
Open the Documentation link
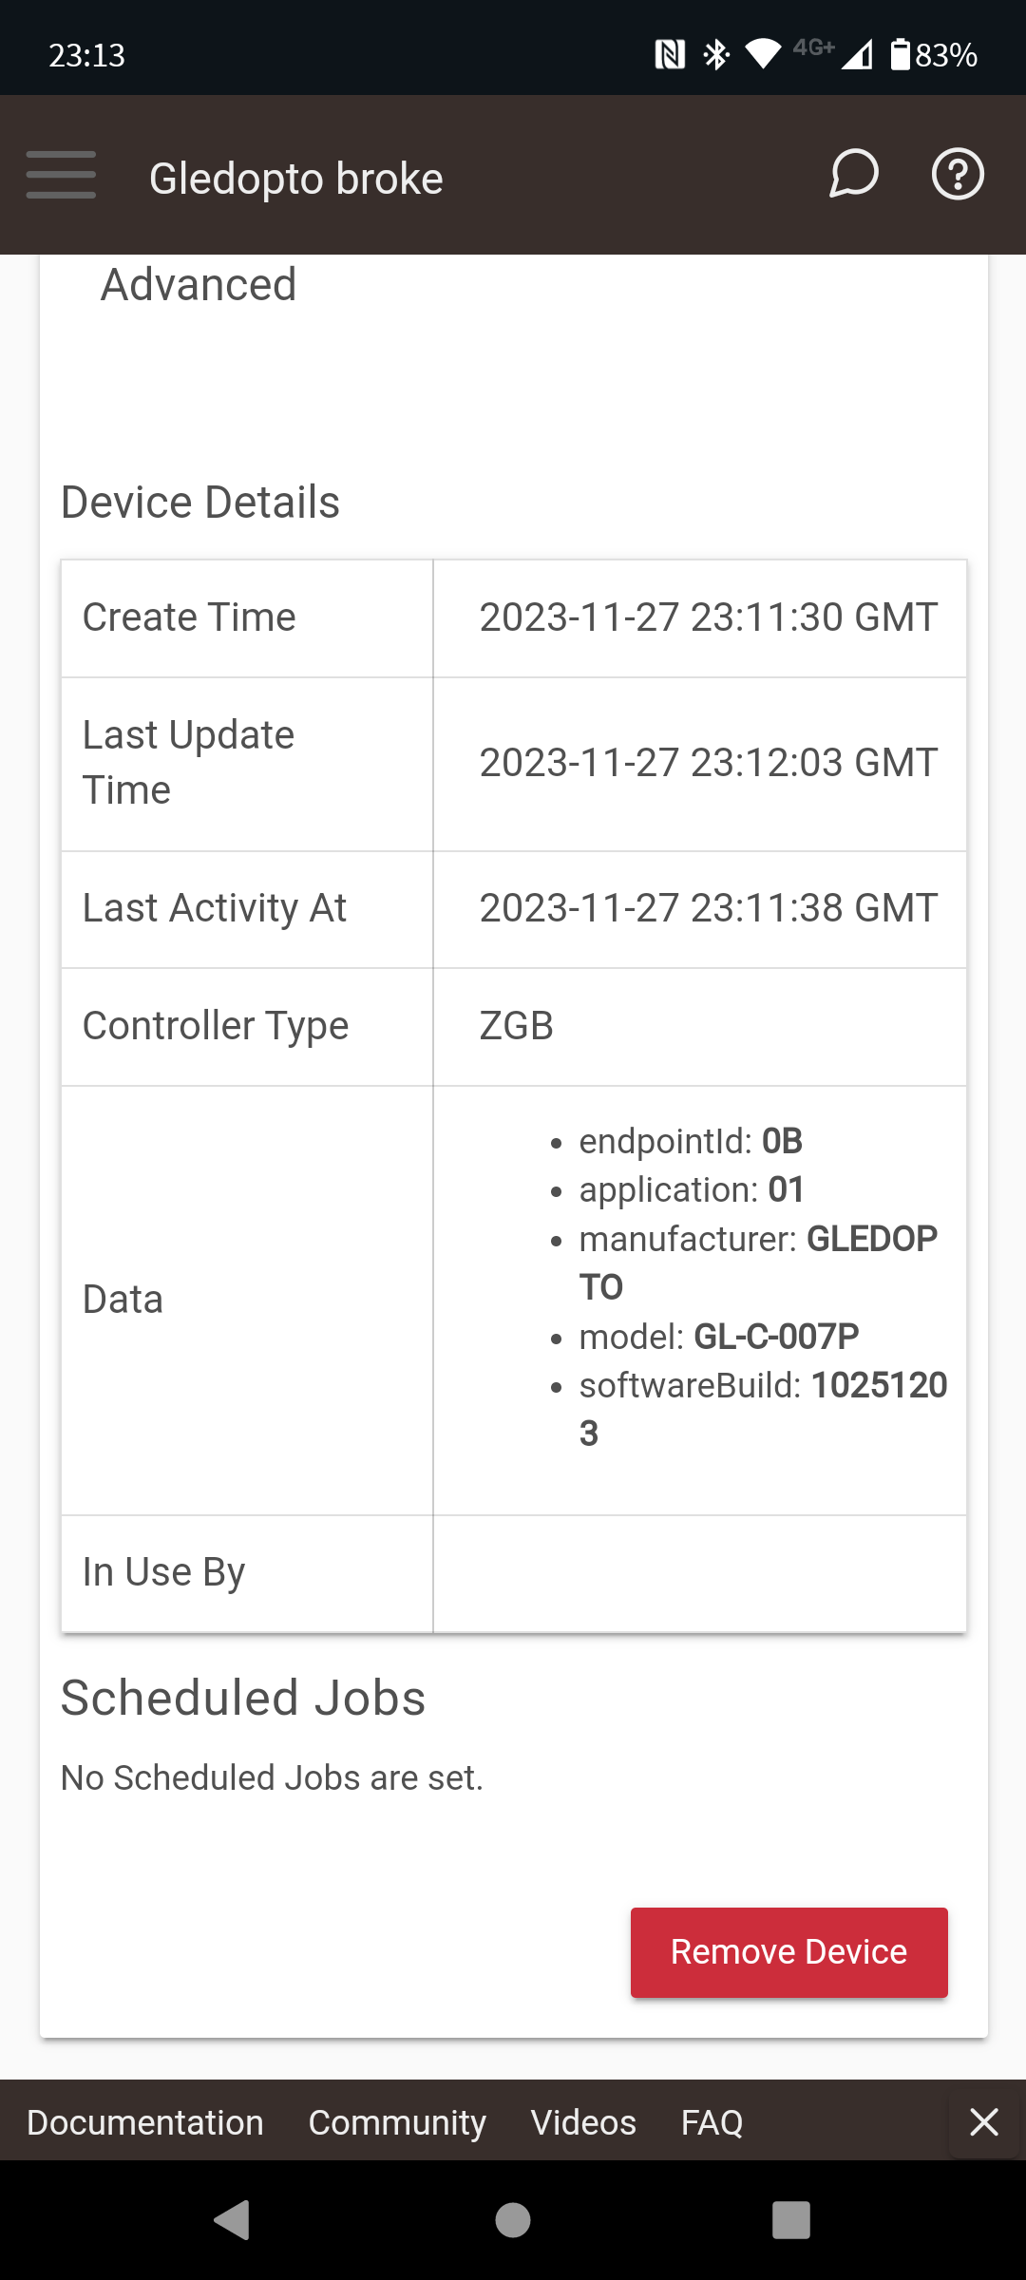pos(145,2122)
